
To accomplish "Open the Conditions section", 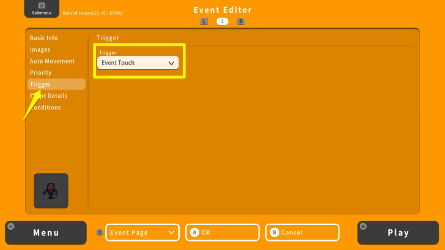I will pos(45,107).
